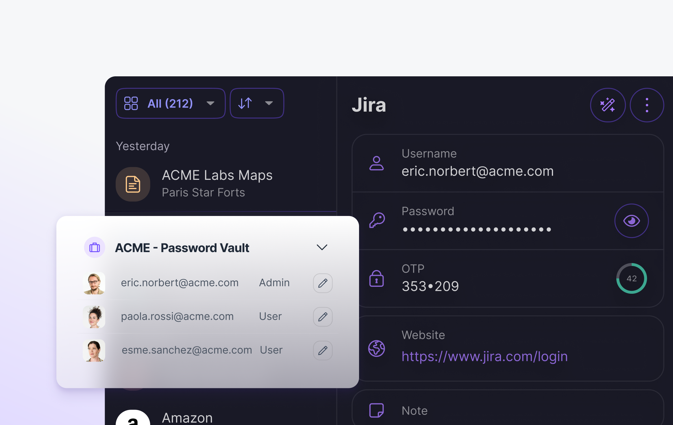Click the briefcase vault icon

click(95, 247)
